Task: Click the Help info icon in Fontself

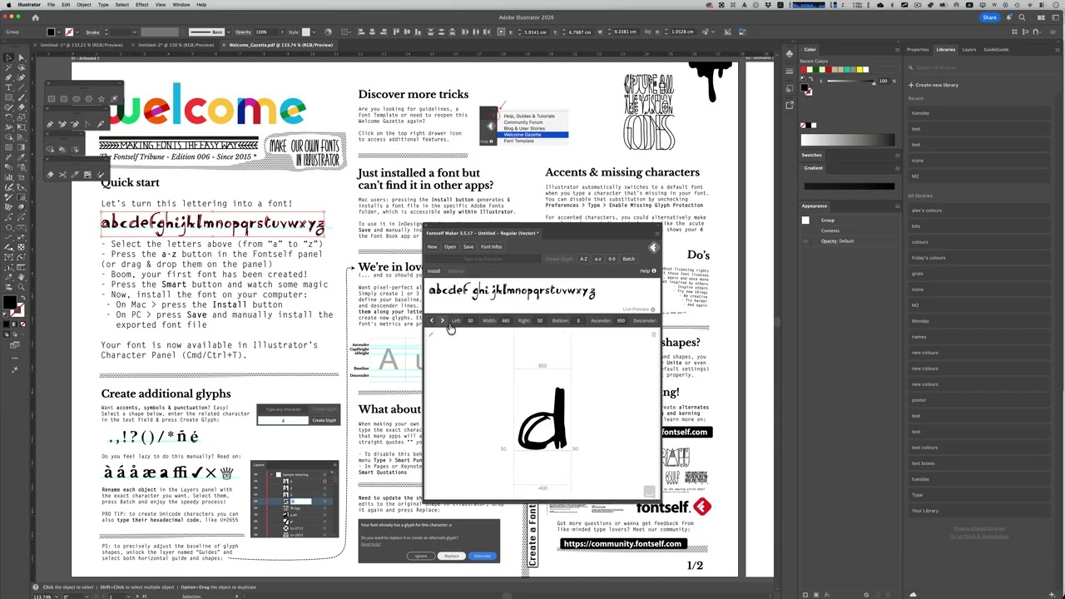Action: point(654,271)
